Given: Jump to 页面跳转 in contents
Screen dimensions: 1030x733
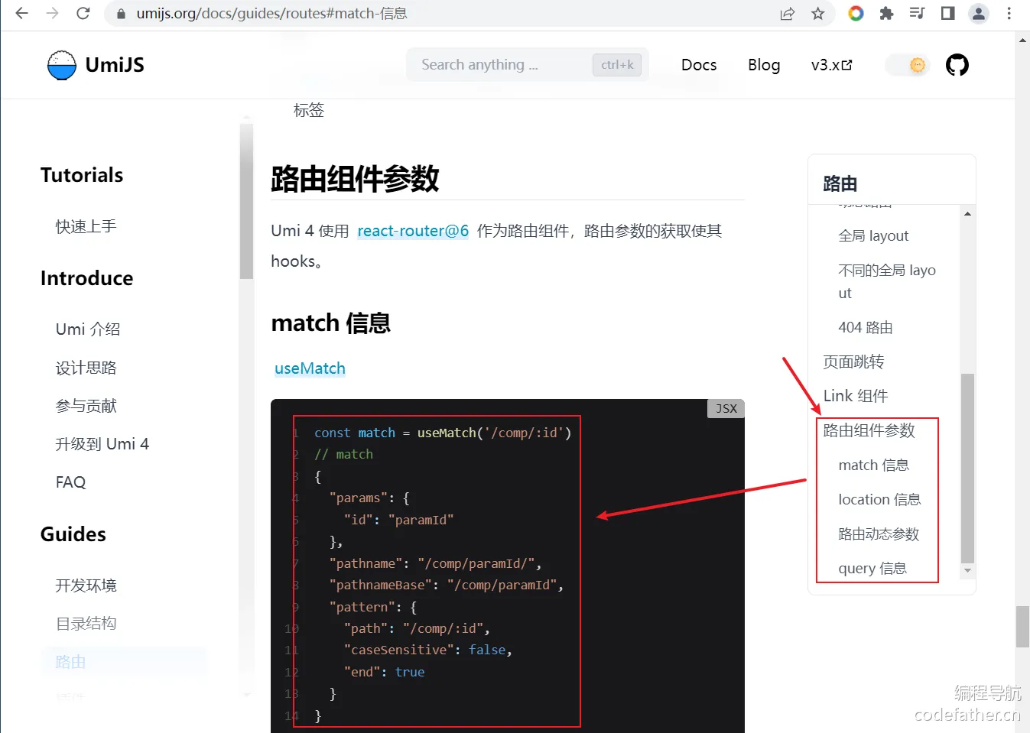Looking at the screenshot, I should [853, 362].
